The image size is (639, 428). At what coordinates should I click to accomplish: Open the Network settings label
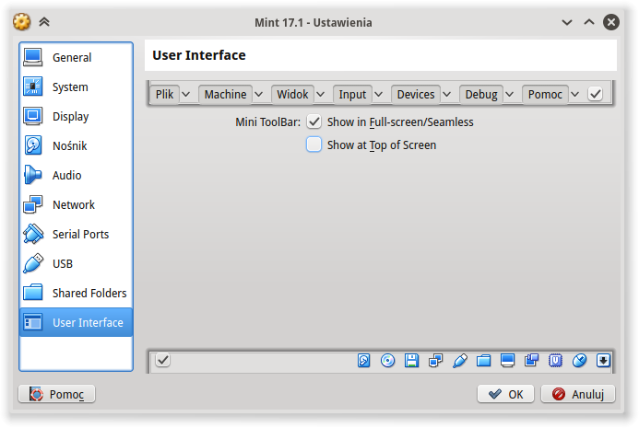click(74, 204)
